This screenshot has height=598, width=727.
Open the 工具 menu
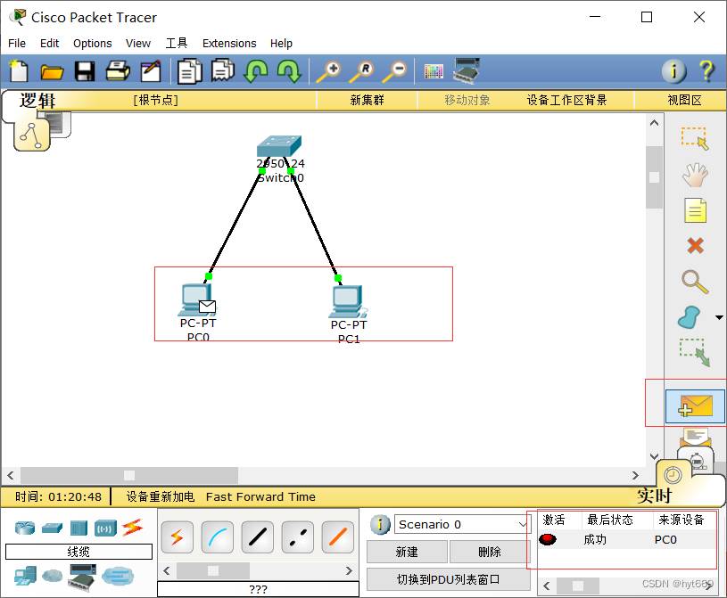pos(177,44)
